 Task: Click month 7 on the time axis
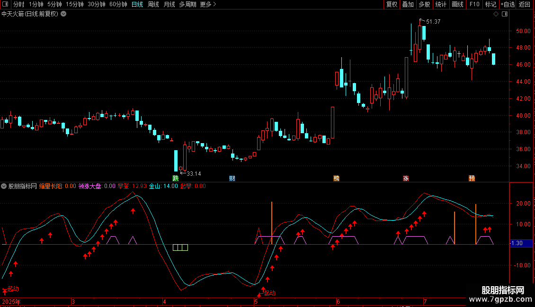click(x=425, y=301)
